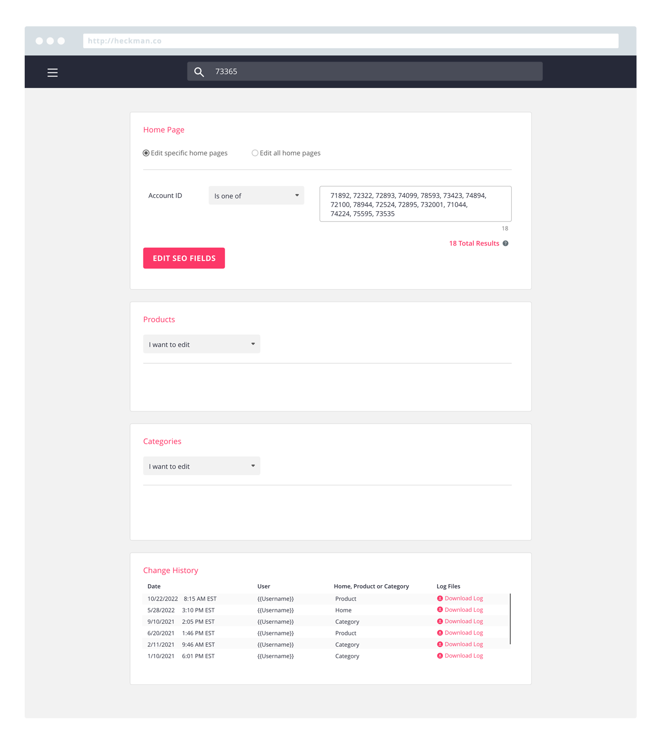Click download icon for 5/28/2022 log entry
Screen dimensions: 668x747
pos(440,610)
